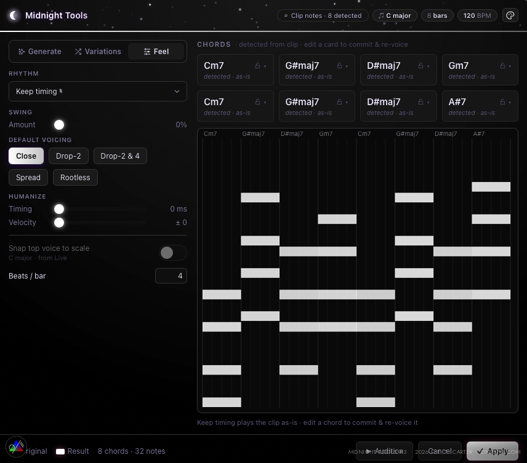
Task: Select Rootless voicing
Action: click(75, 177)
